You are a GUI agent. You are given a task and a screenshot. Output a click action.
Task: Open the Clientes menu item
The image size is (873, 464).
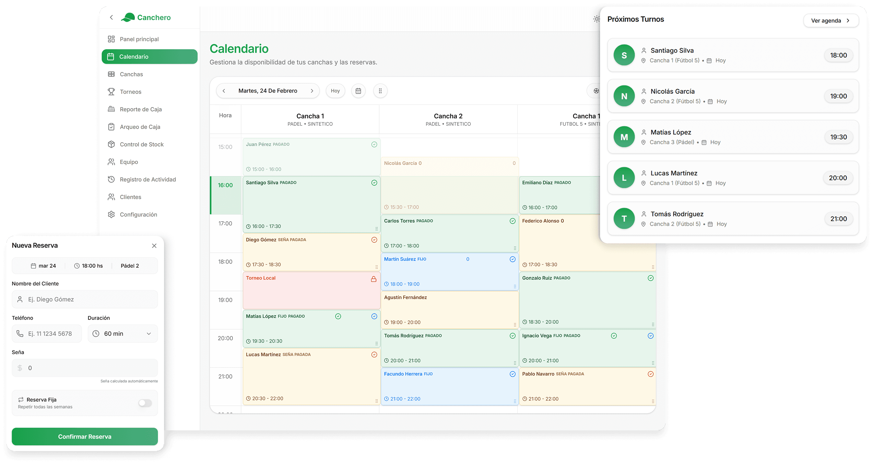(x=130, y=197)
